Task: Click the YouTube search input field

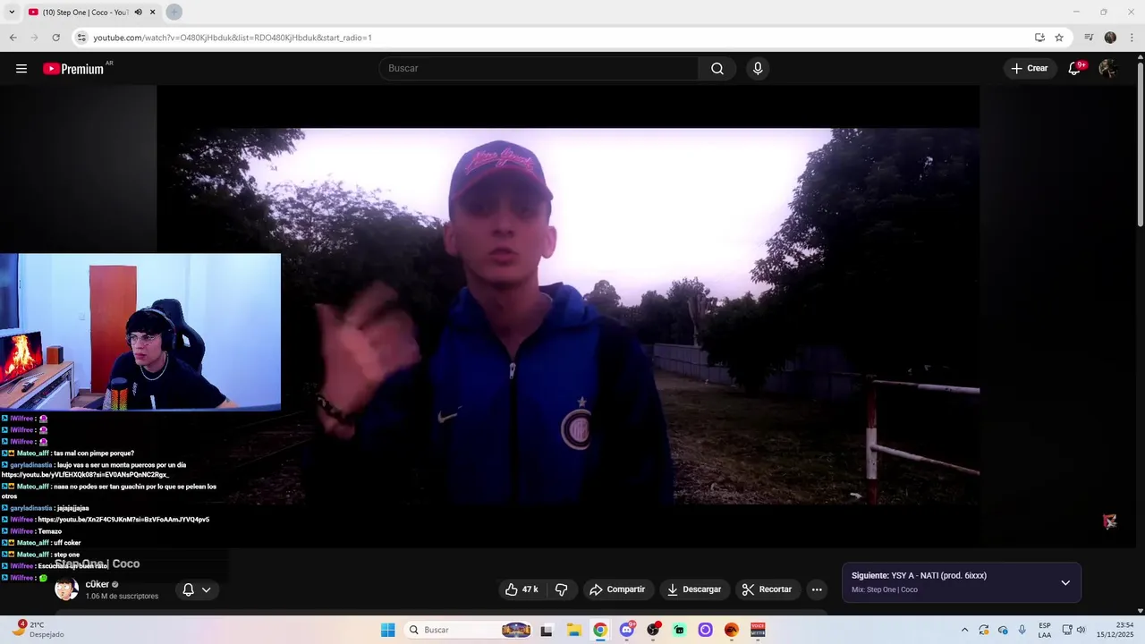Action: point(539,69)
